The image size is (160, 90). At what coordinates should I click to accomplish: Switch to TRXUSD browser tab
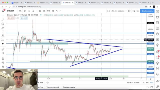tap(93, 3)
